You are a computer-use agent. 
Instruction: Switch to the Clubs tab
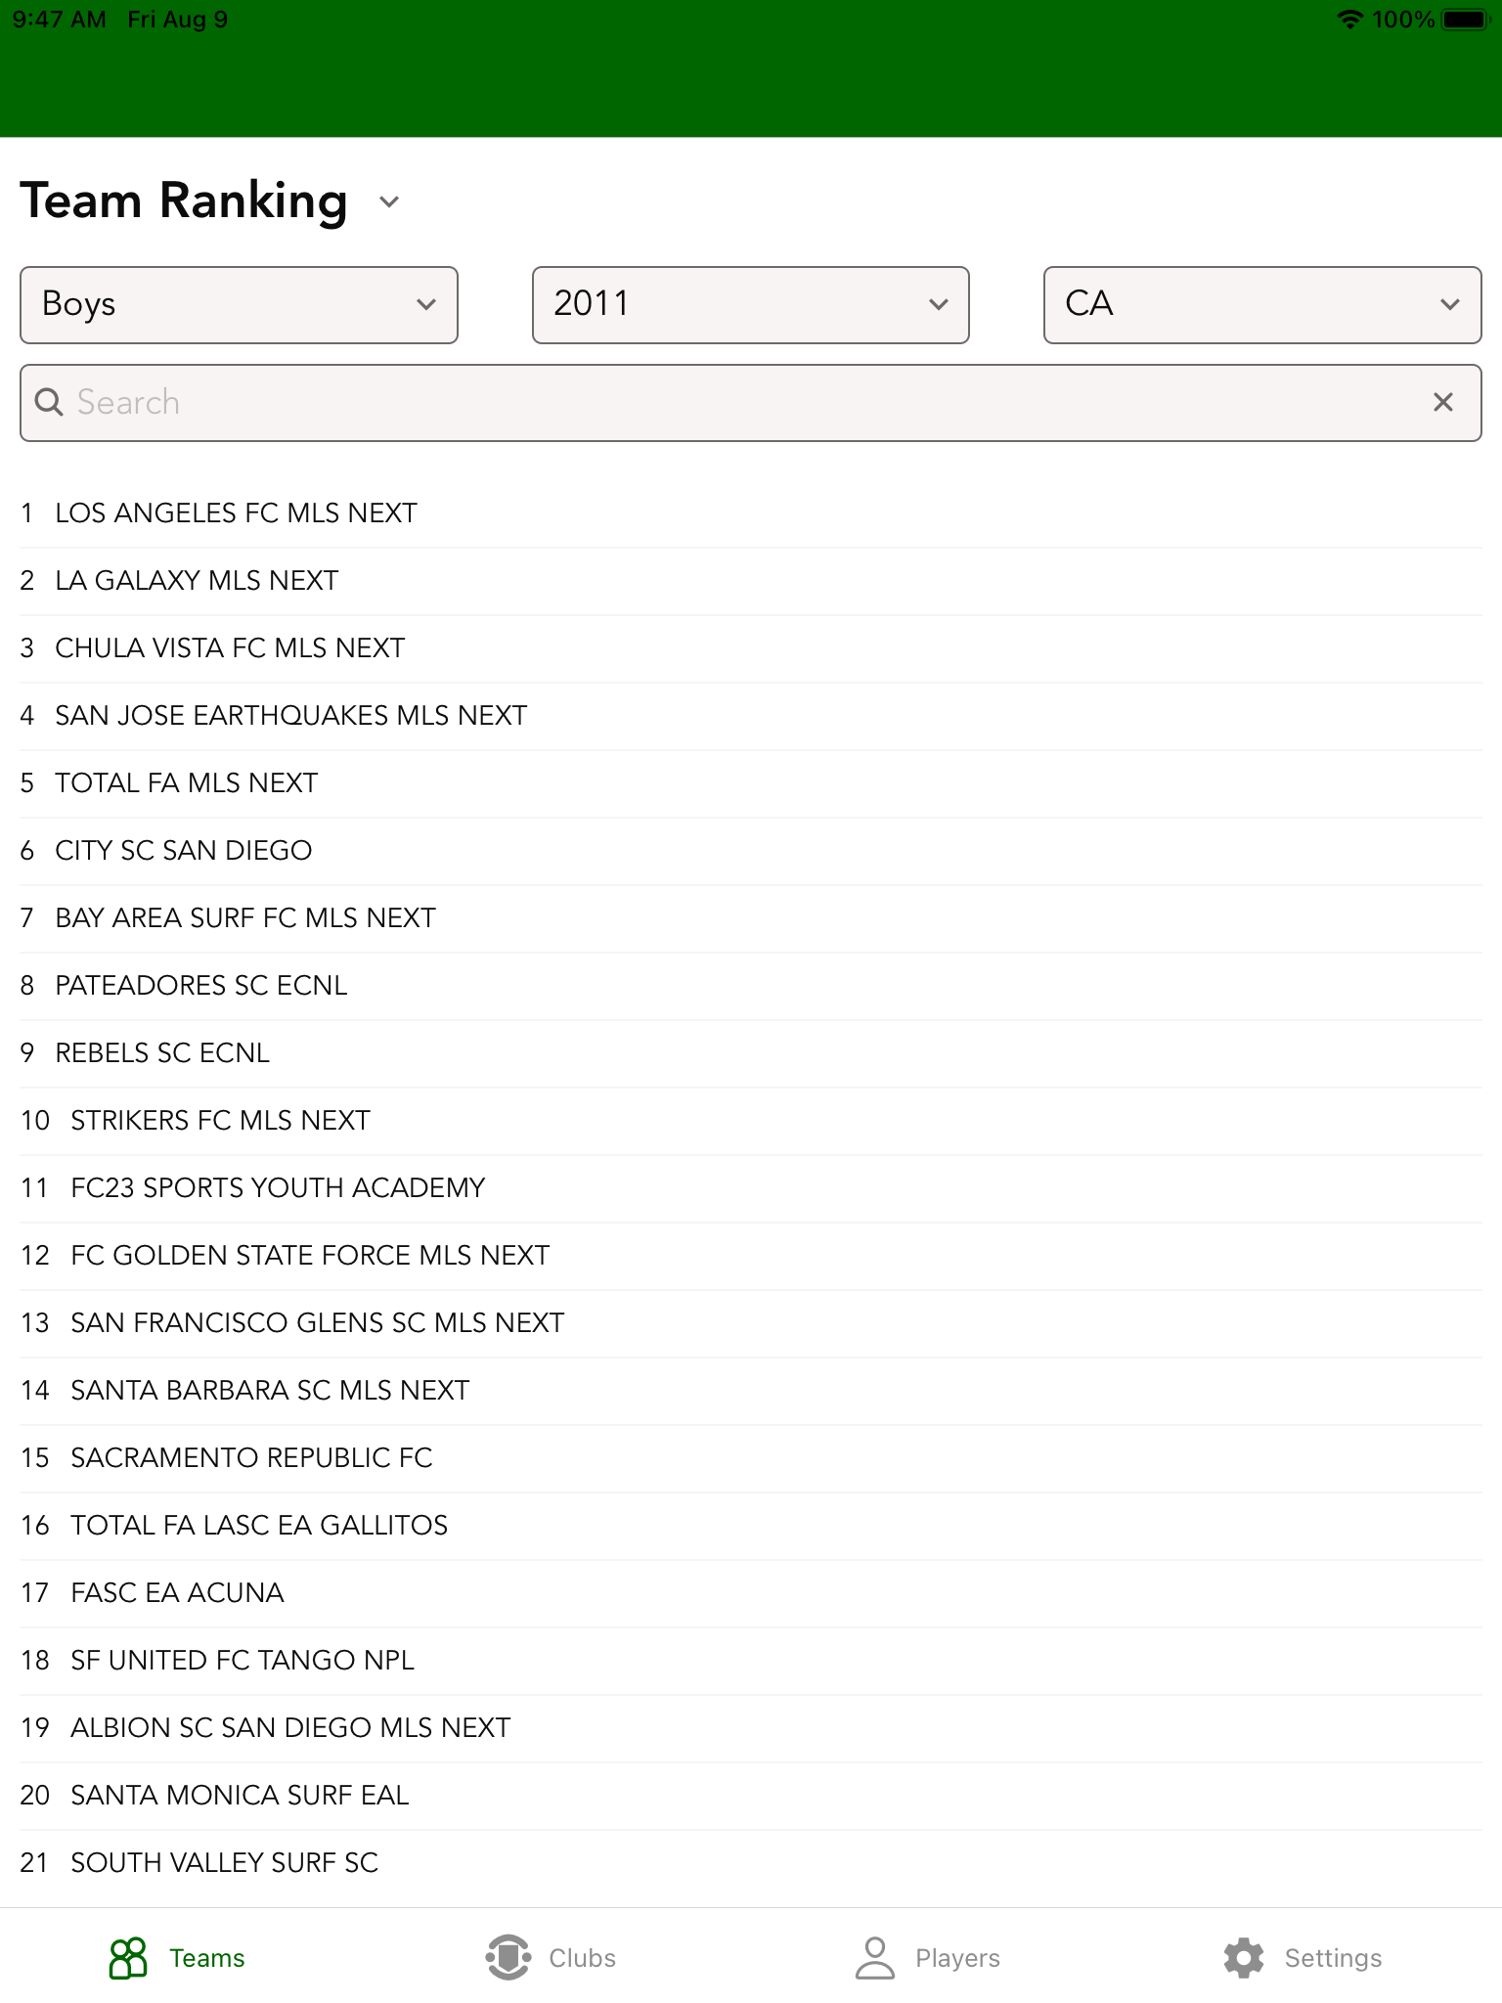(582, 1958)
